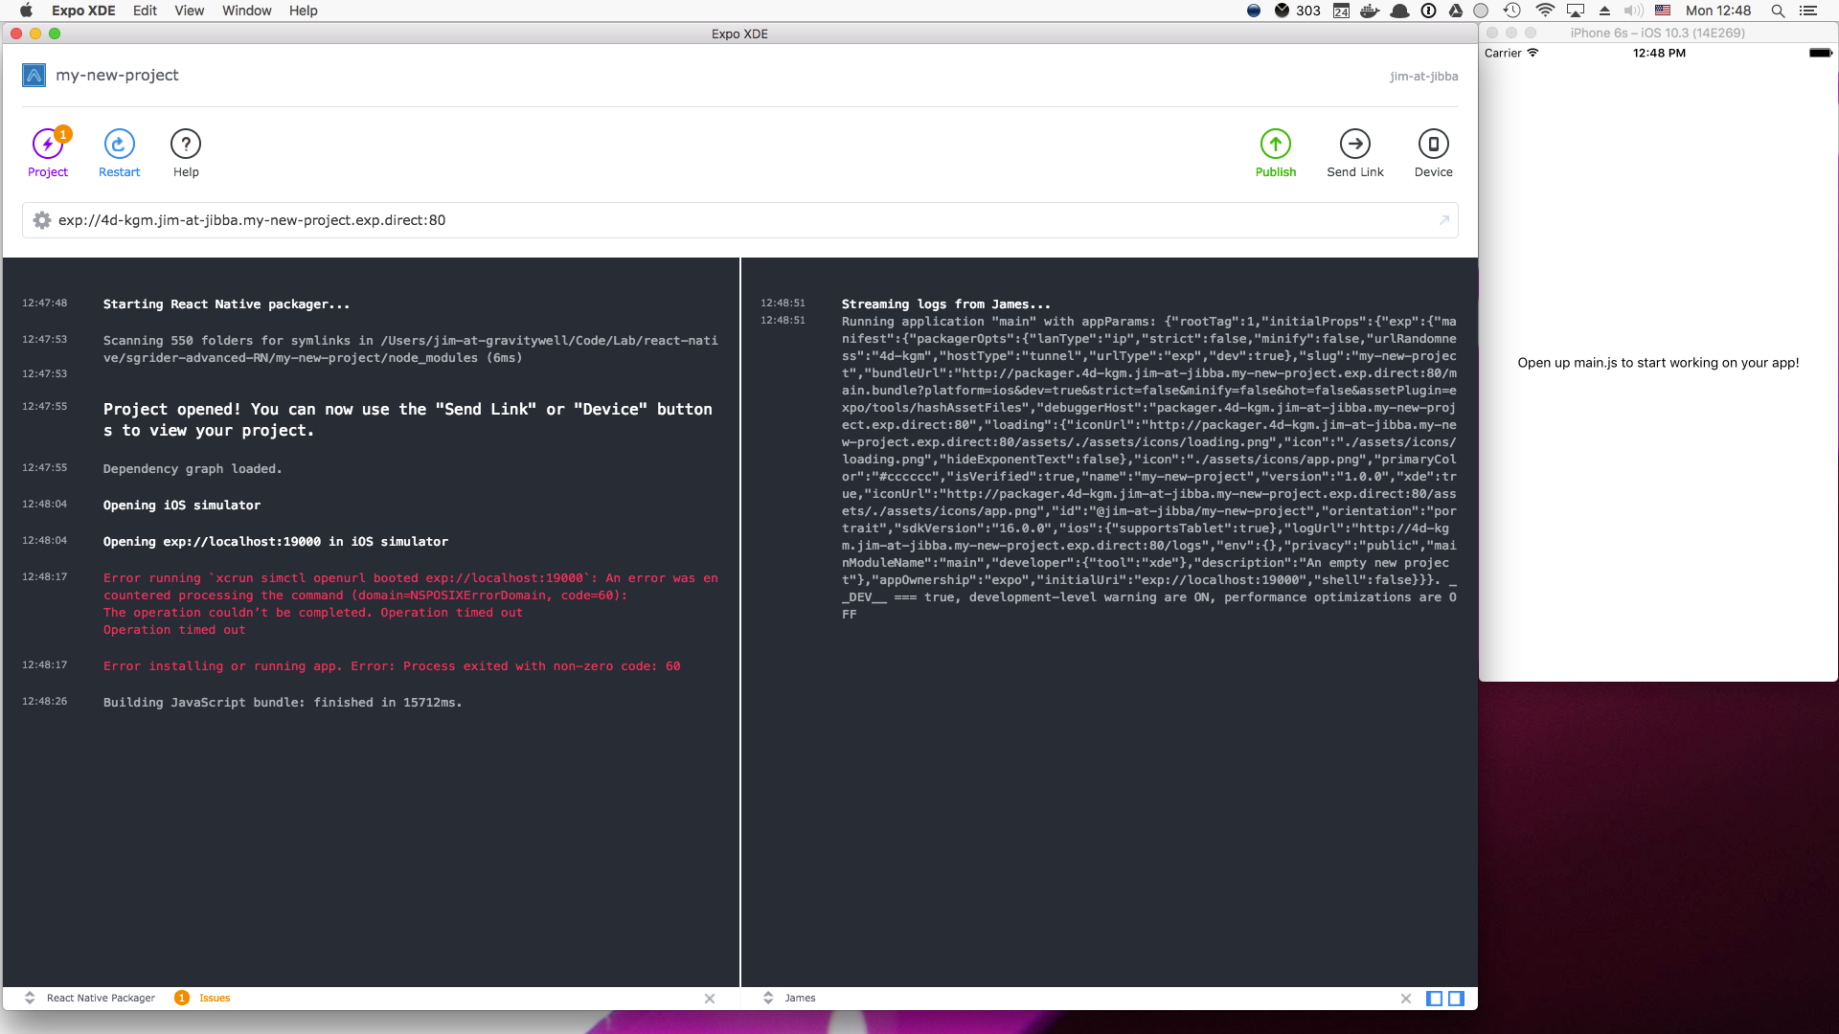Click the jim-at-jibba username
This screenshot has width=1839, height=1034.
click(x=1423, y=77)
